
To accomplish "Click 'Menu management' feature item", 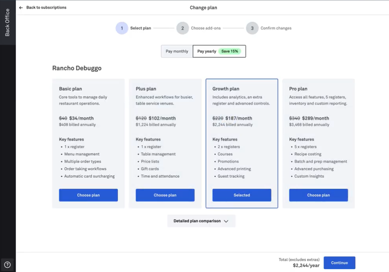I will (82, 154).
